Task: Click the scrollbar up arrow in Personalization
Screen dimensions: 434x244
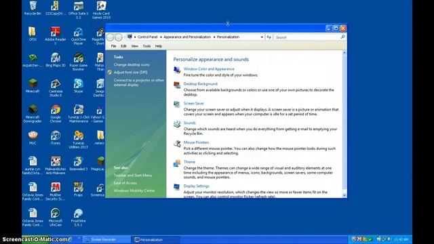Action: coord(344,53)
